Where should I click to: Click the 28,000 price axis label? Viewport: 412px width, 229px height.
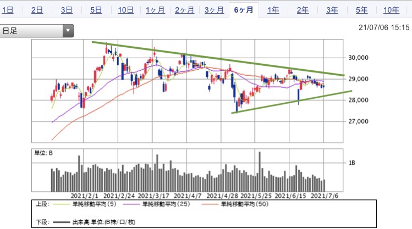[x=359, y=100]
